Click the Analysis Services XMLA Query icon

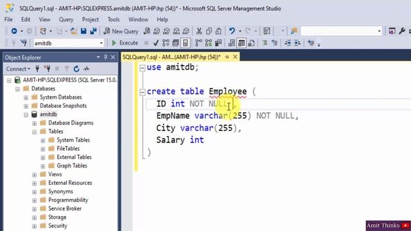(176, 31)
